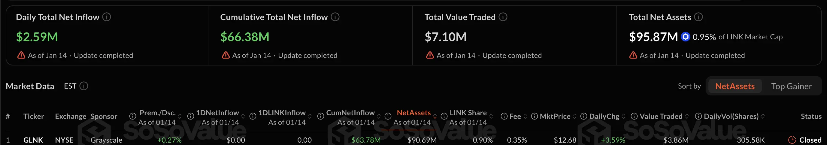Open the GLNK ticker link

(x=33, y=140)
